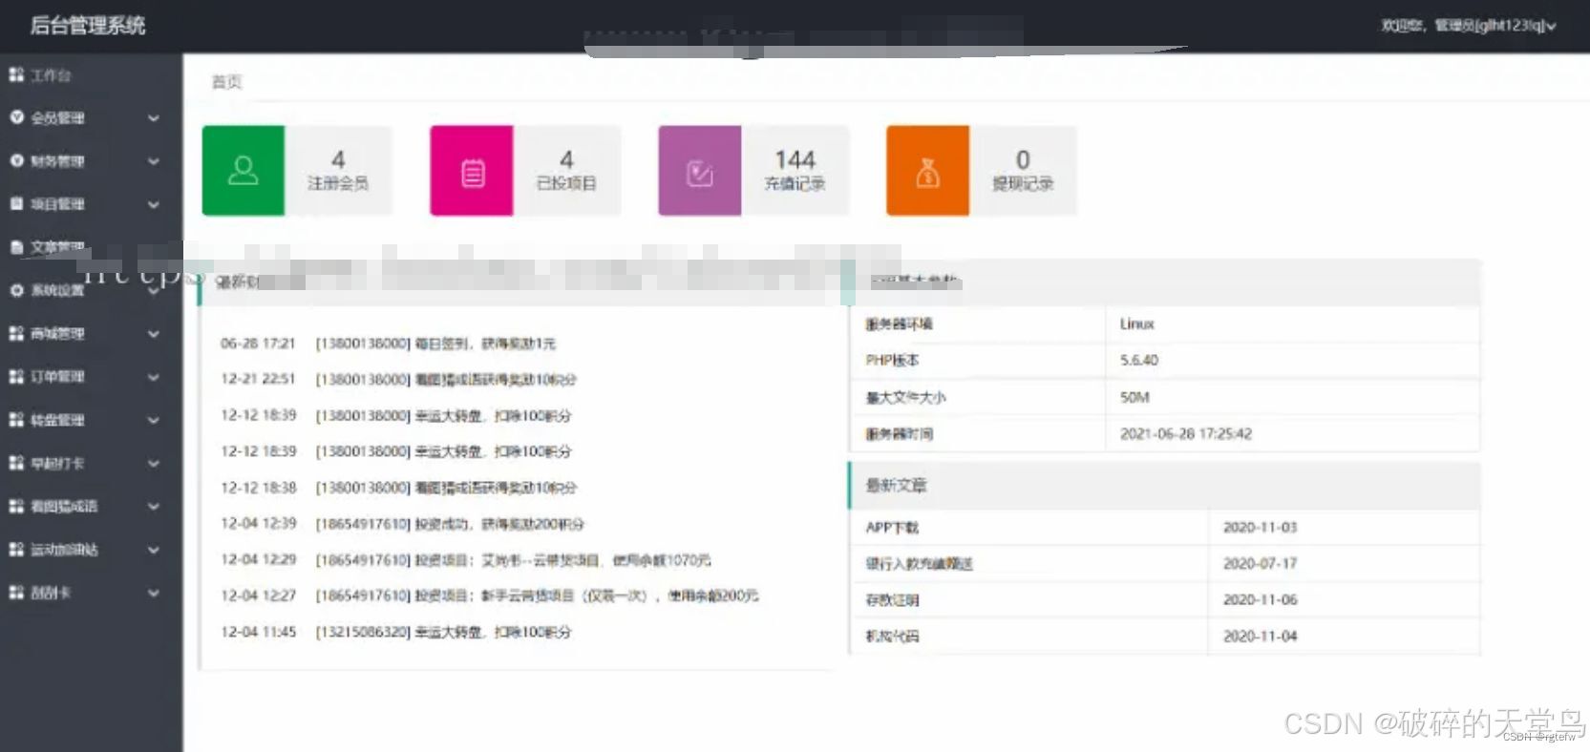This screenshot has width=1590, height=752.
Task: Click the 商城管理 sidebar icon
Action: [x=16, y=333]
